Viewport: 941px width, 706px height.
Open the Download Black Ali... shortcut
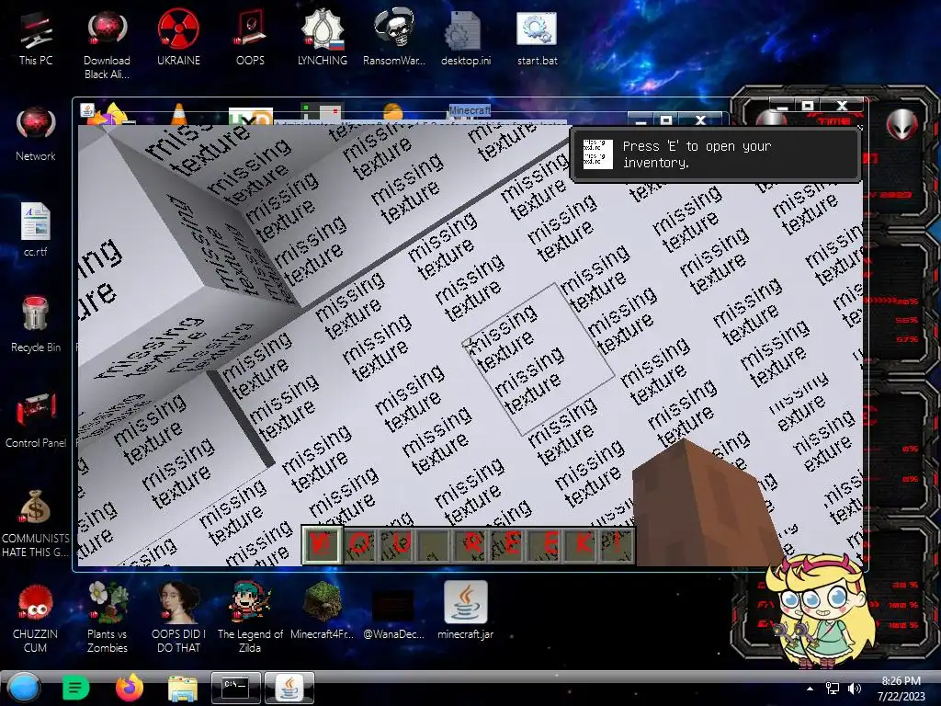pyautogui.click(x=107, y=45)
